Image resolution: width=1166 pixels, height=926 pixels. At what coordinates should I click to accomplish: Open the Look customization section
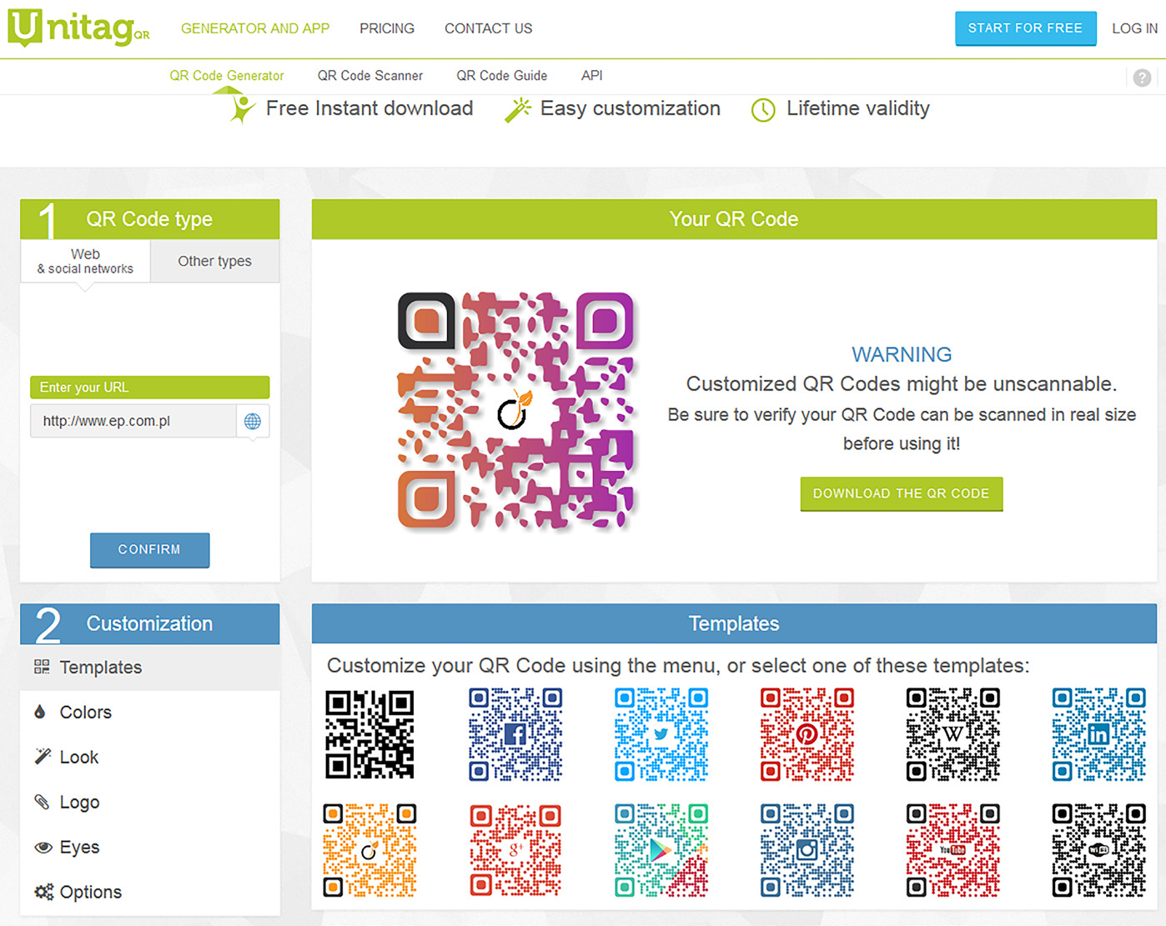coord(150,758)
